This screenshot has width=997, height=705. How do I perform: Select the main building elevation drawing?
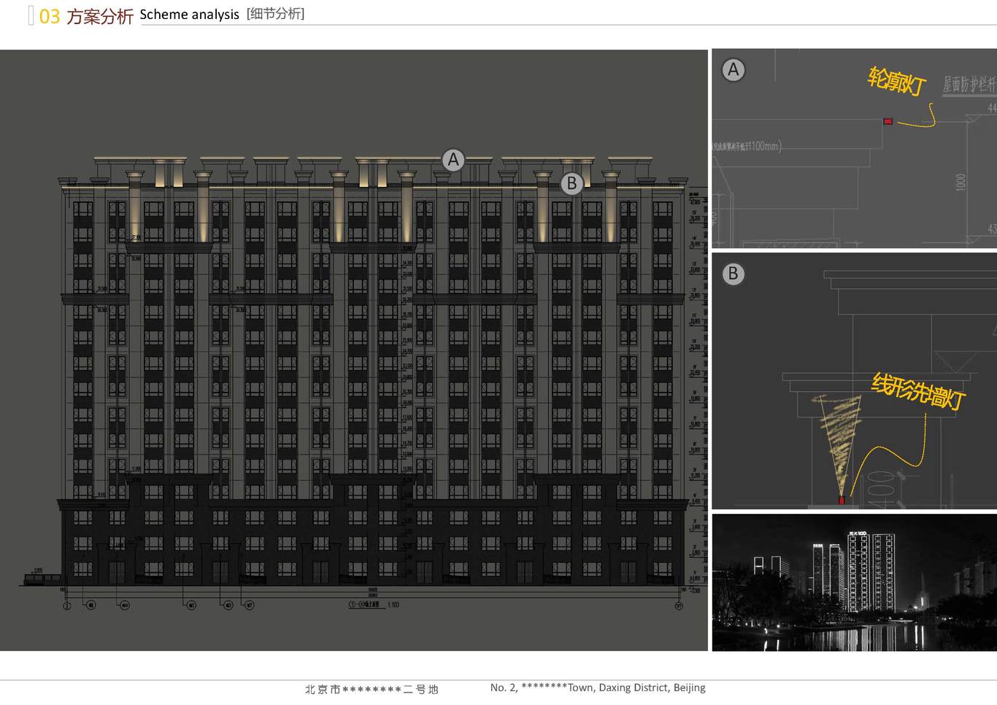354,350
